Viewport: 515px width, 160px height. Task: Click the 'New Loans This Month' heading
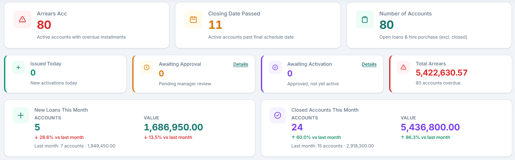click(61, 110)
